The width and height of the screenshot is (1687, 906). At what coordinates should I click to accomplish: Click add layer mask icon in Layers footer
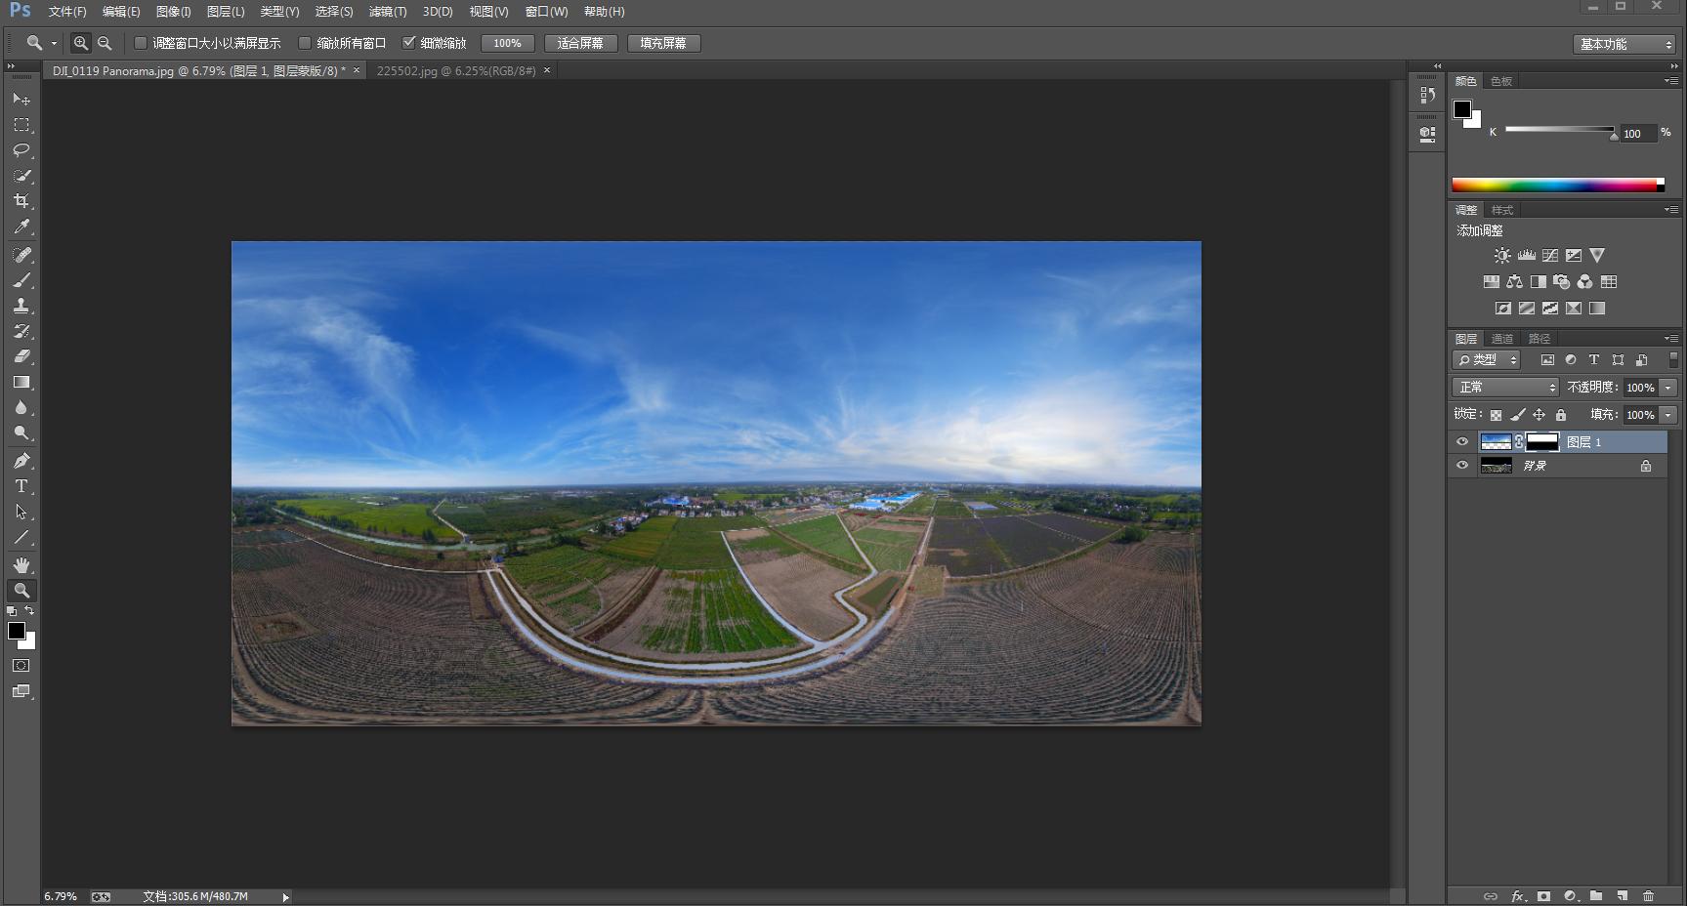coord(1543,895)
